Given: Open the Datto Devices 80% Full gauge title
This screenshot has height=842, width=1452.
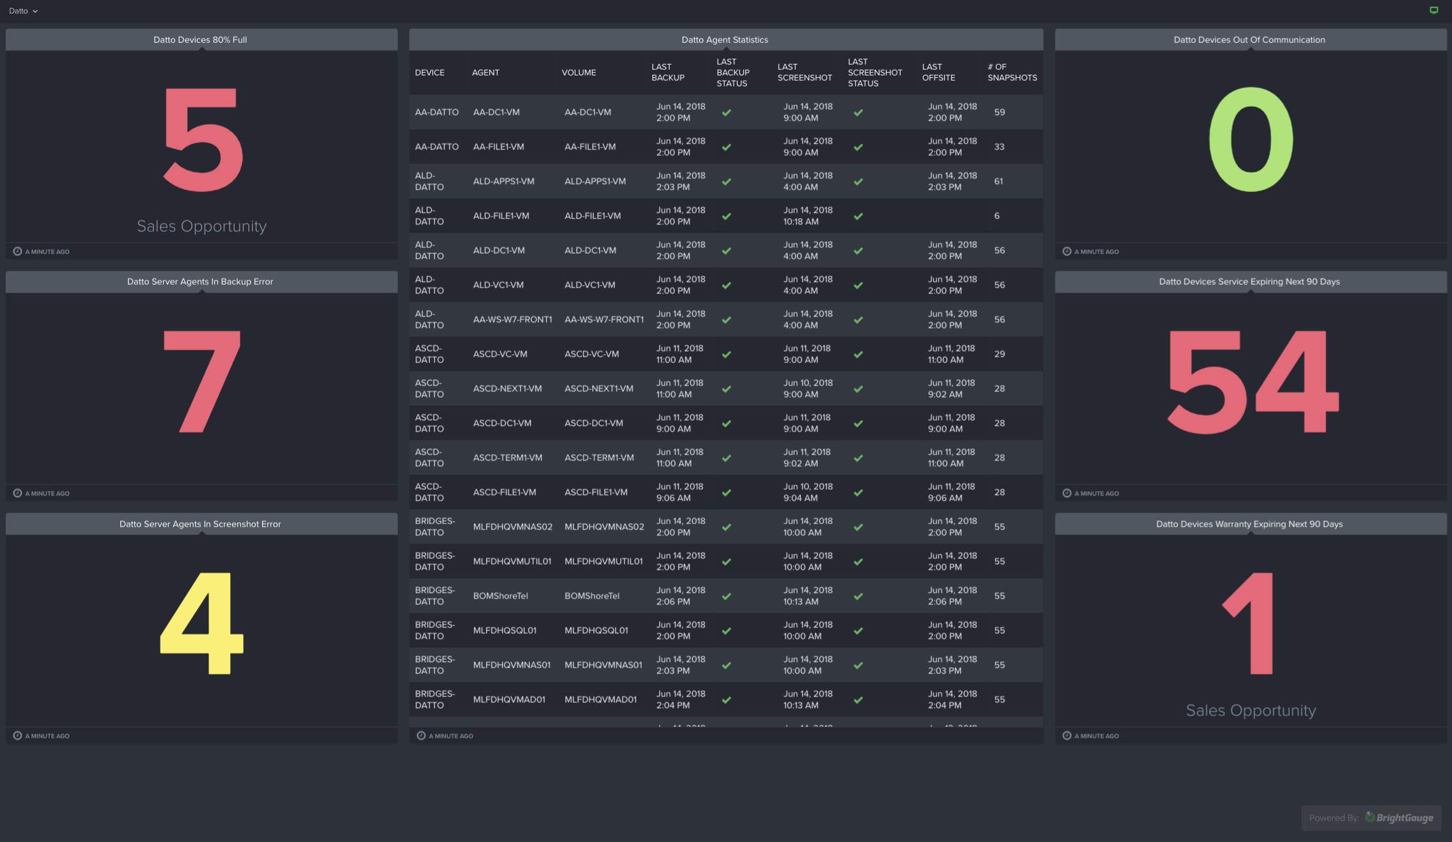Looking at the screenshot, I should pyautogui.click(x=200, y=40).
